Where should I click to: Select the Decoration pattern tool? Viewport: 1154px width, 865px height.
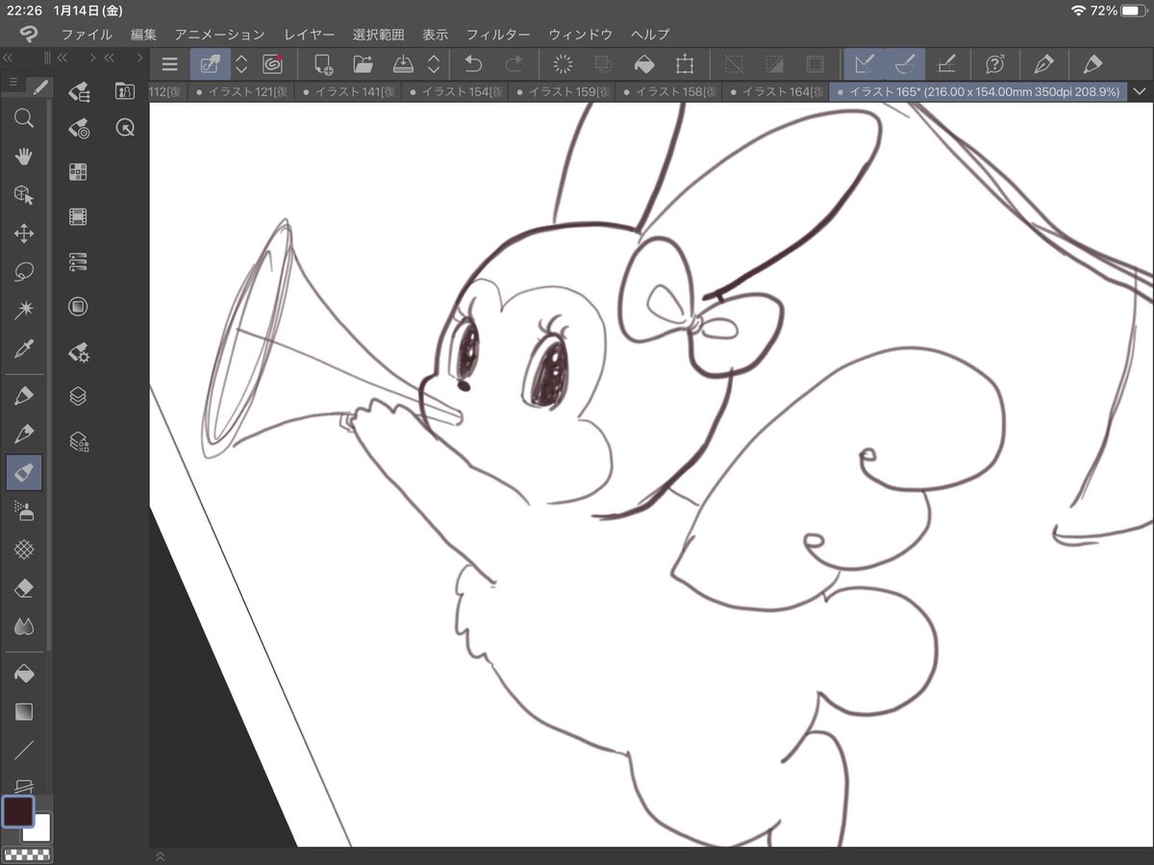click(x=24, y=549)
